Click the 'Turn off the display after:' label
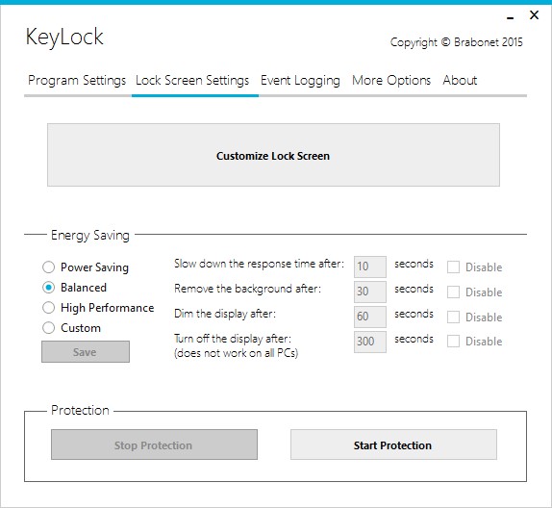The image size is (552, 508). tap(233, 339)
